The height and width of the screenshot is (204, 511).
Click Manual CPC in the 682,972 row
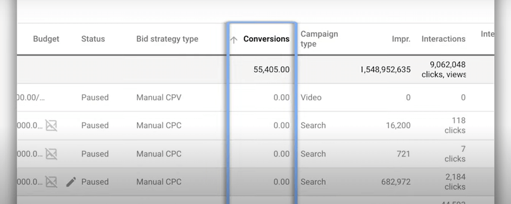pyautogui.click(x=159, y=182)
